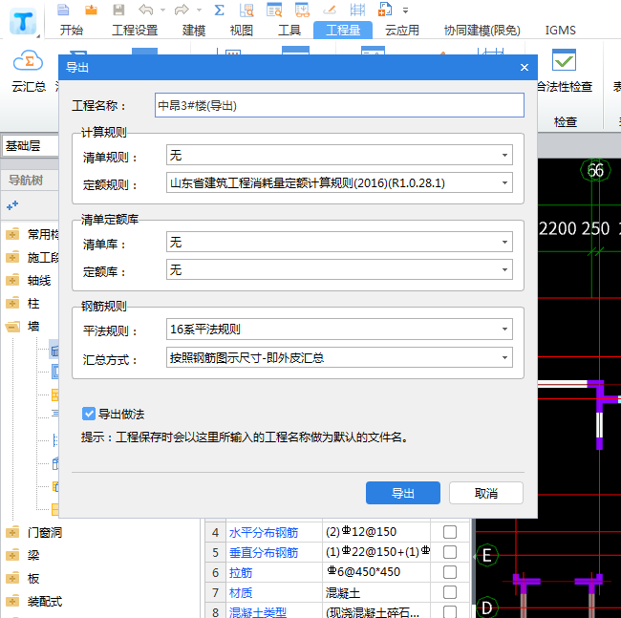Open the Redo history dropdown arrow
This screenshot has height=618, width=621.
tap(200, 10)
